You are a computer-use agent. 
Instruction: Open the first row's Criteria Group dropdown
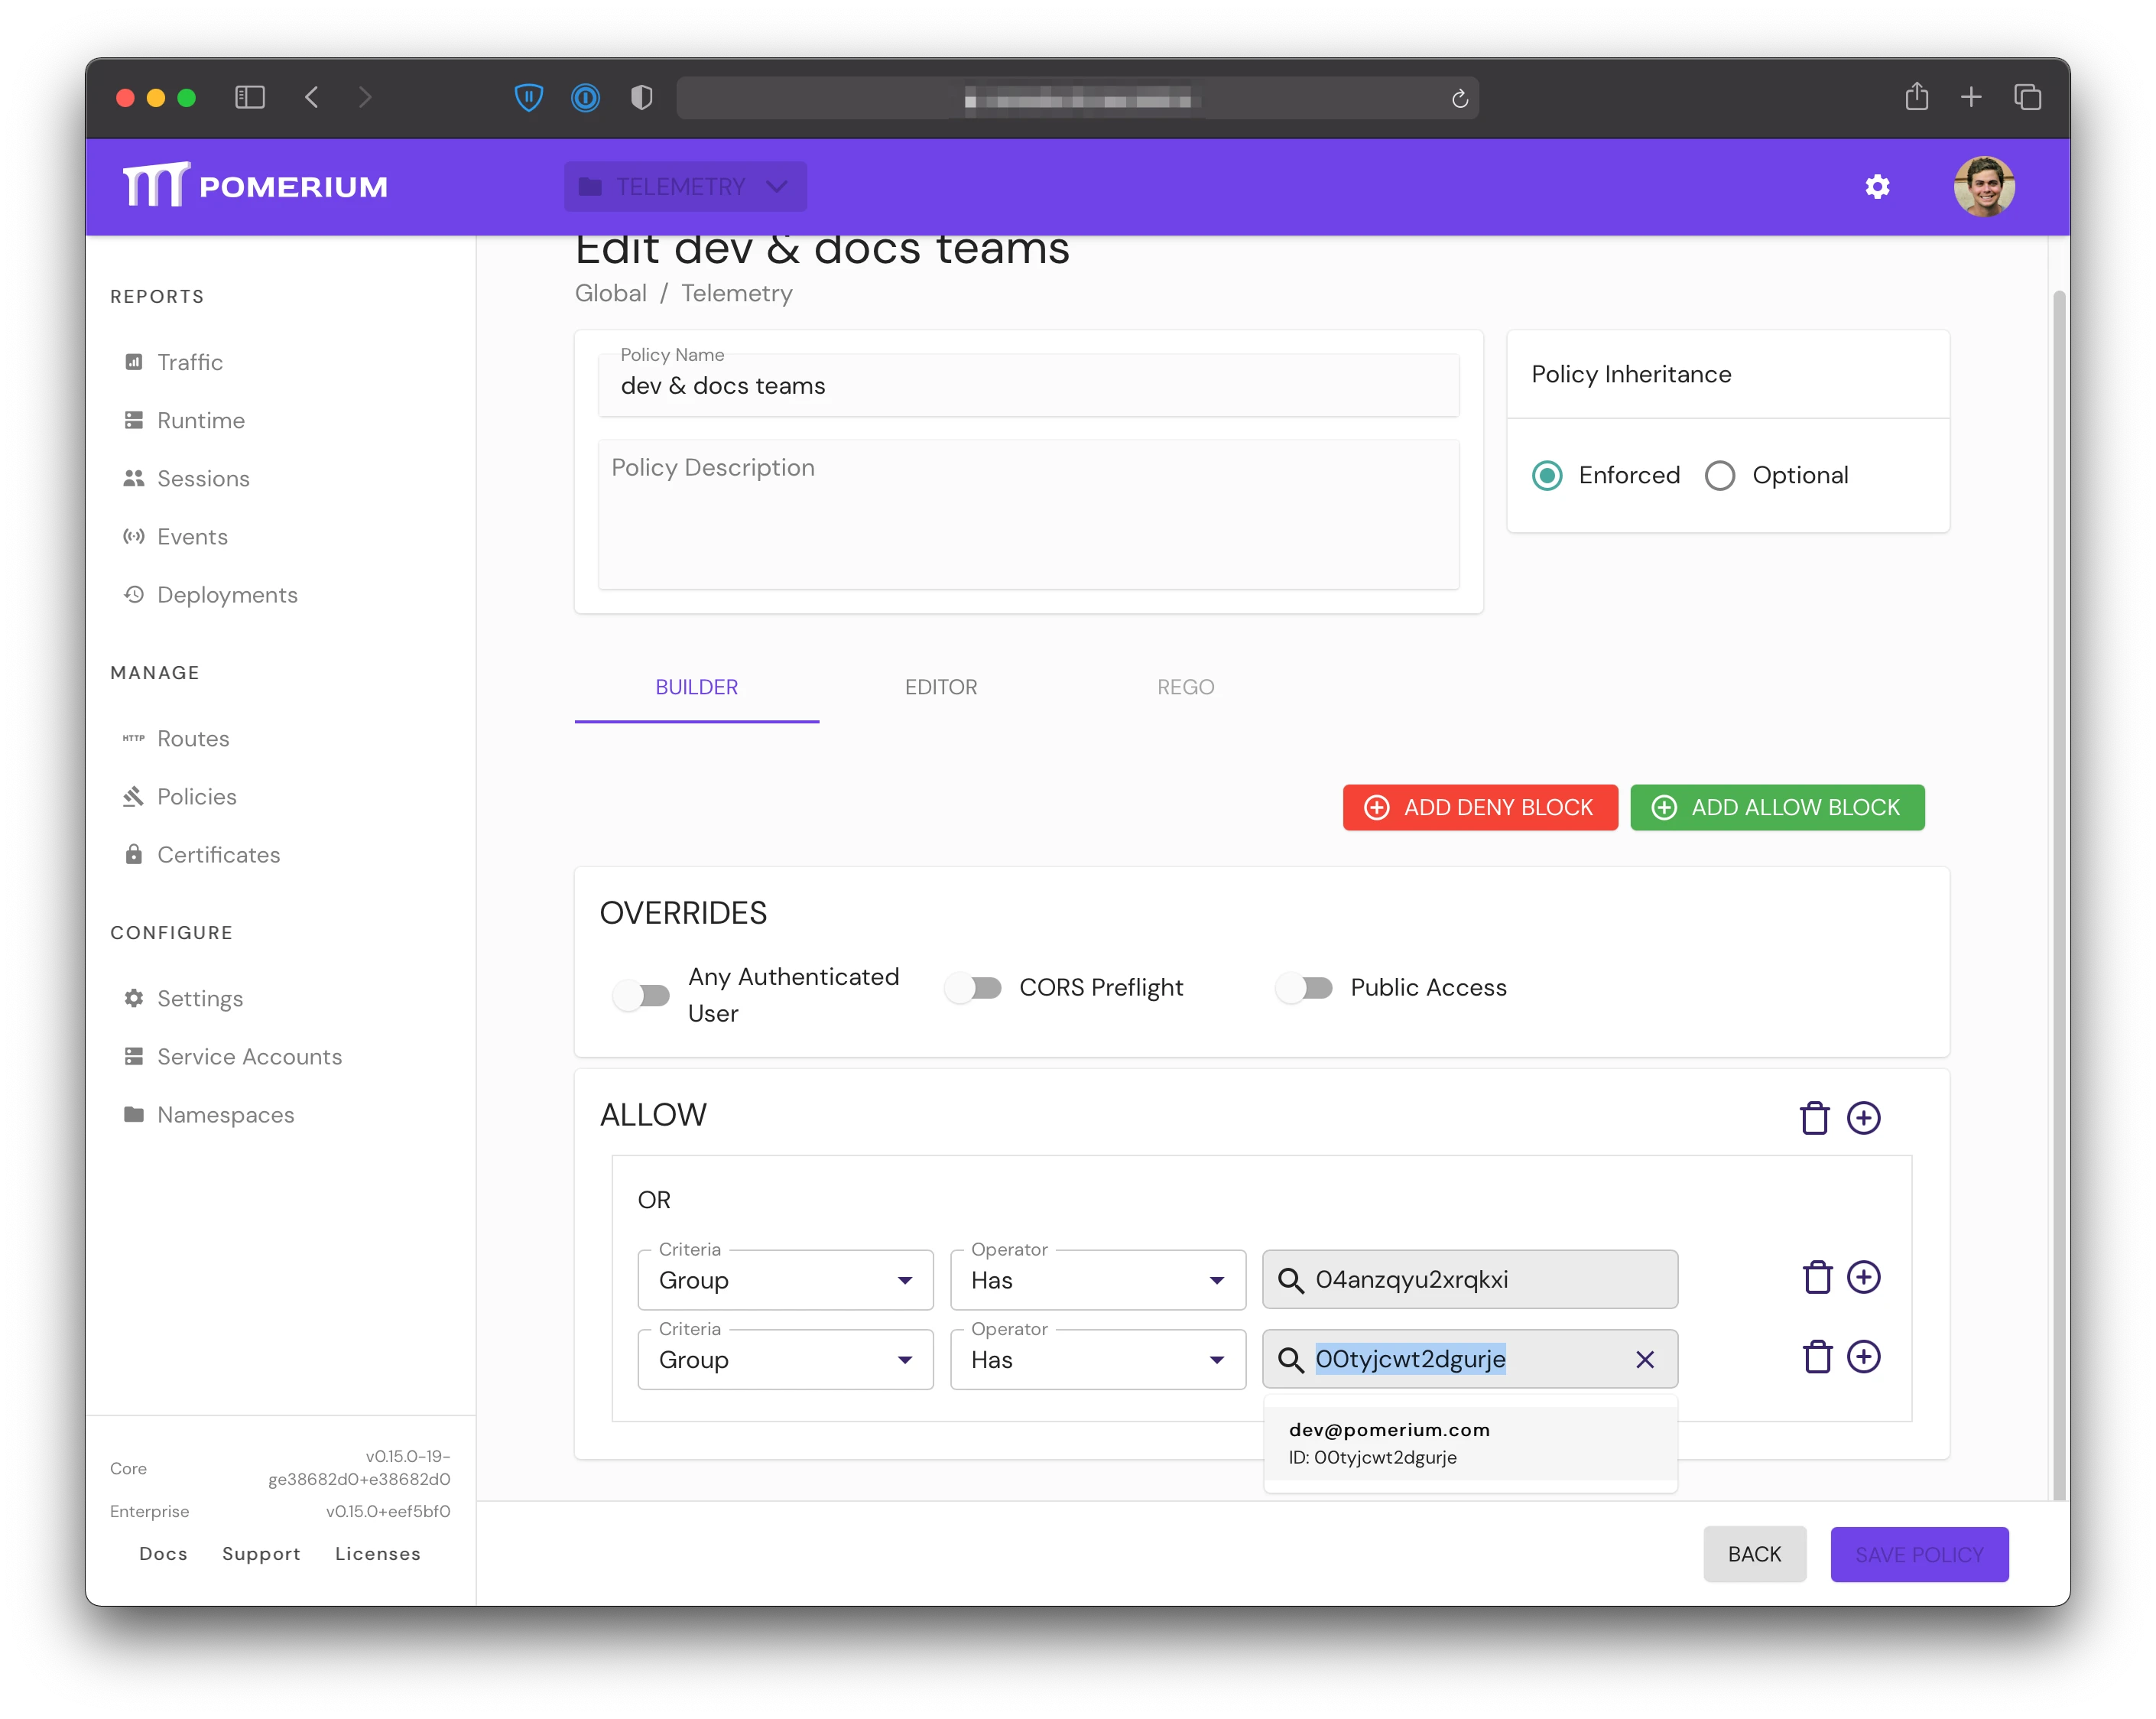[x=785, y=1280]
